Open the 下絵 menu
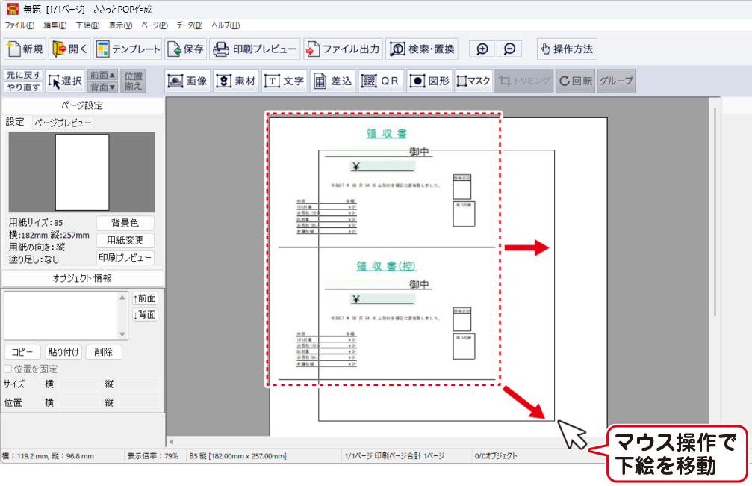 [x=87, y=25]
